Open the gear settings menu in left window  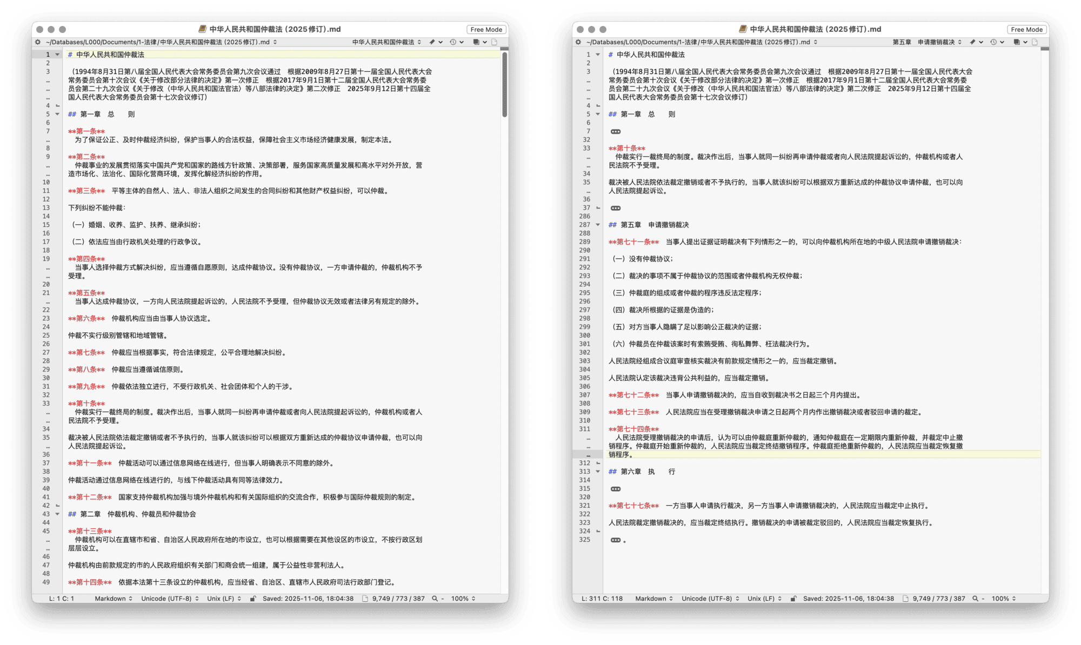pos(38,42)
